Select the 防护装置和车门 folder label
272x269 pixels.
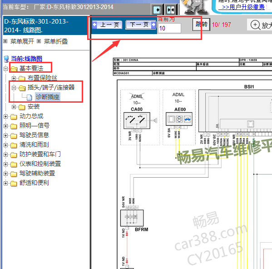coord(40,154)
